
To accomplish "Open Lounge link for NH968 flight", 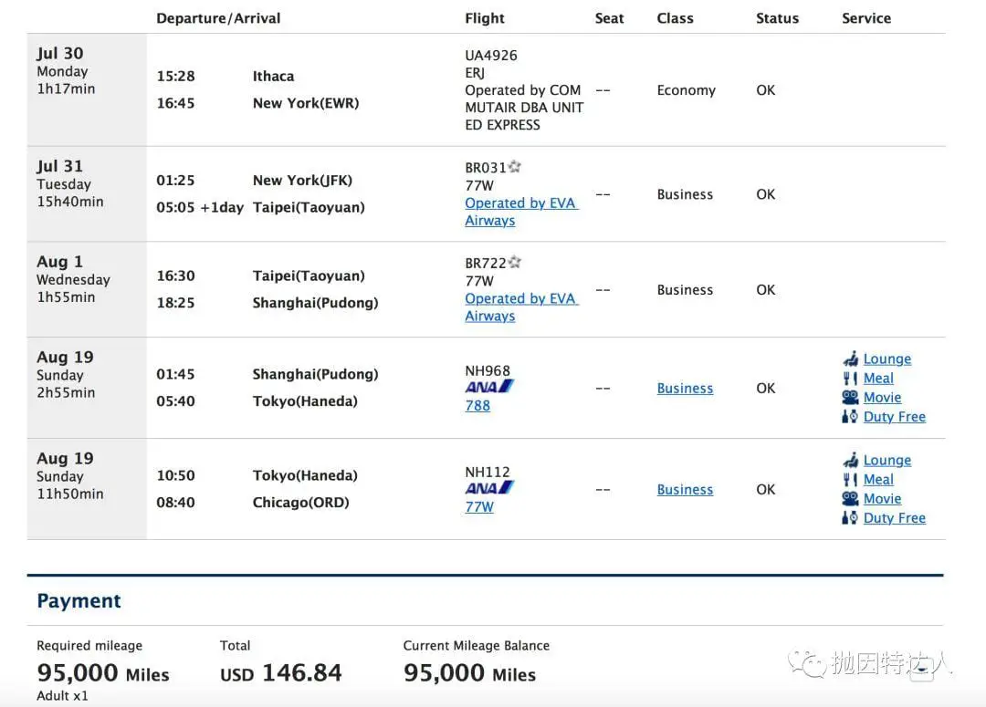I will click(x=887, y=359).
